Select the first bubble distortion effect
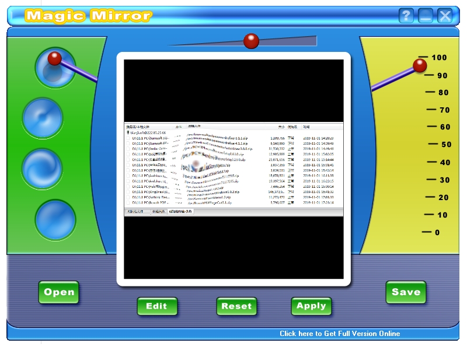 pyautogui.click(x=55, y=68)
